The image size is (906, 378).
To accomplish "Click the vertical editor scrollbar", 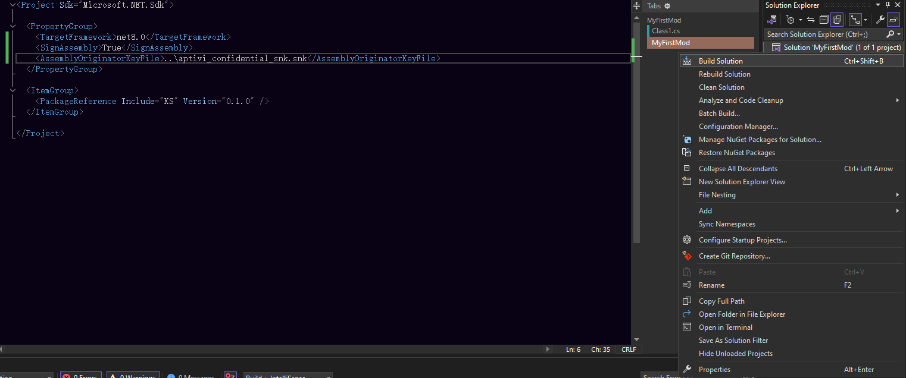I will [x=636, y=178].
